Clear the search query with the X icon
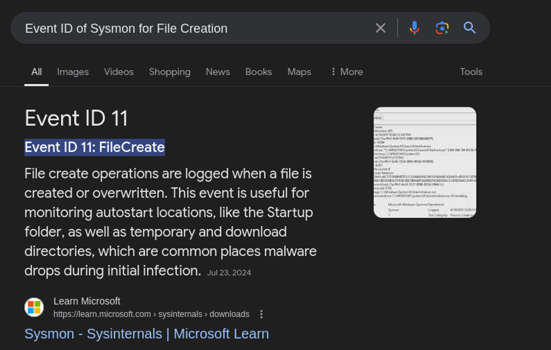Viewport: 551px width, 350px height. pos(380,28)
